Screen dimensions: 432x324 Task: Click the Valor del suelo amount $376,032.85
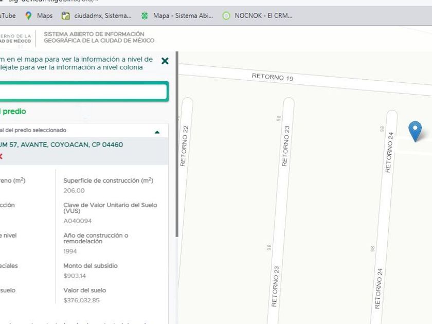point(81,300)
